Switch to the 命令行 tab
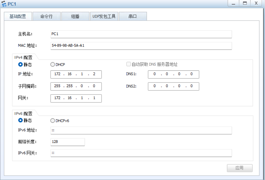Screen dimensions: 265x180 [x=47, y=16]
